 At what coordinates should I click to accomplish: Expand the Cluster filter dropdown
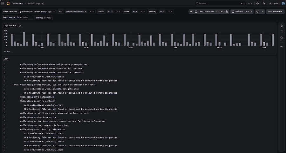click(119, 12)
